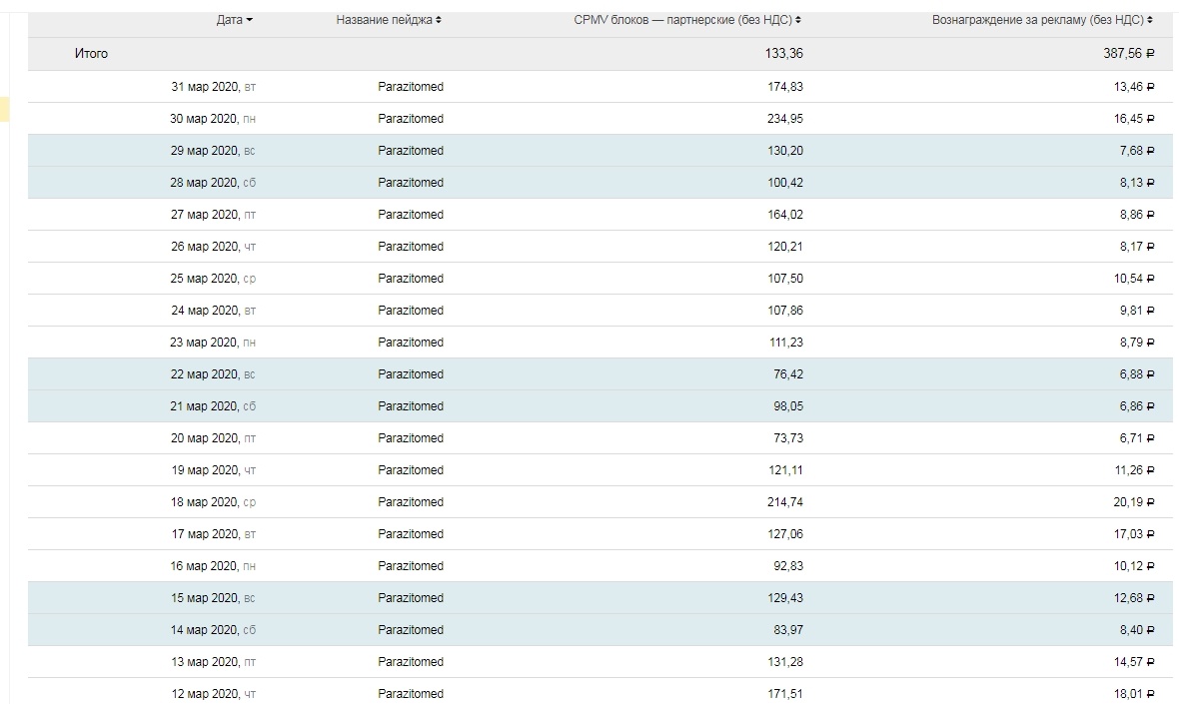
Task: Click sort arrows beside Вознаграждение за рекламу
Action: (1151, 20)
